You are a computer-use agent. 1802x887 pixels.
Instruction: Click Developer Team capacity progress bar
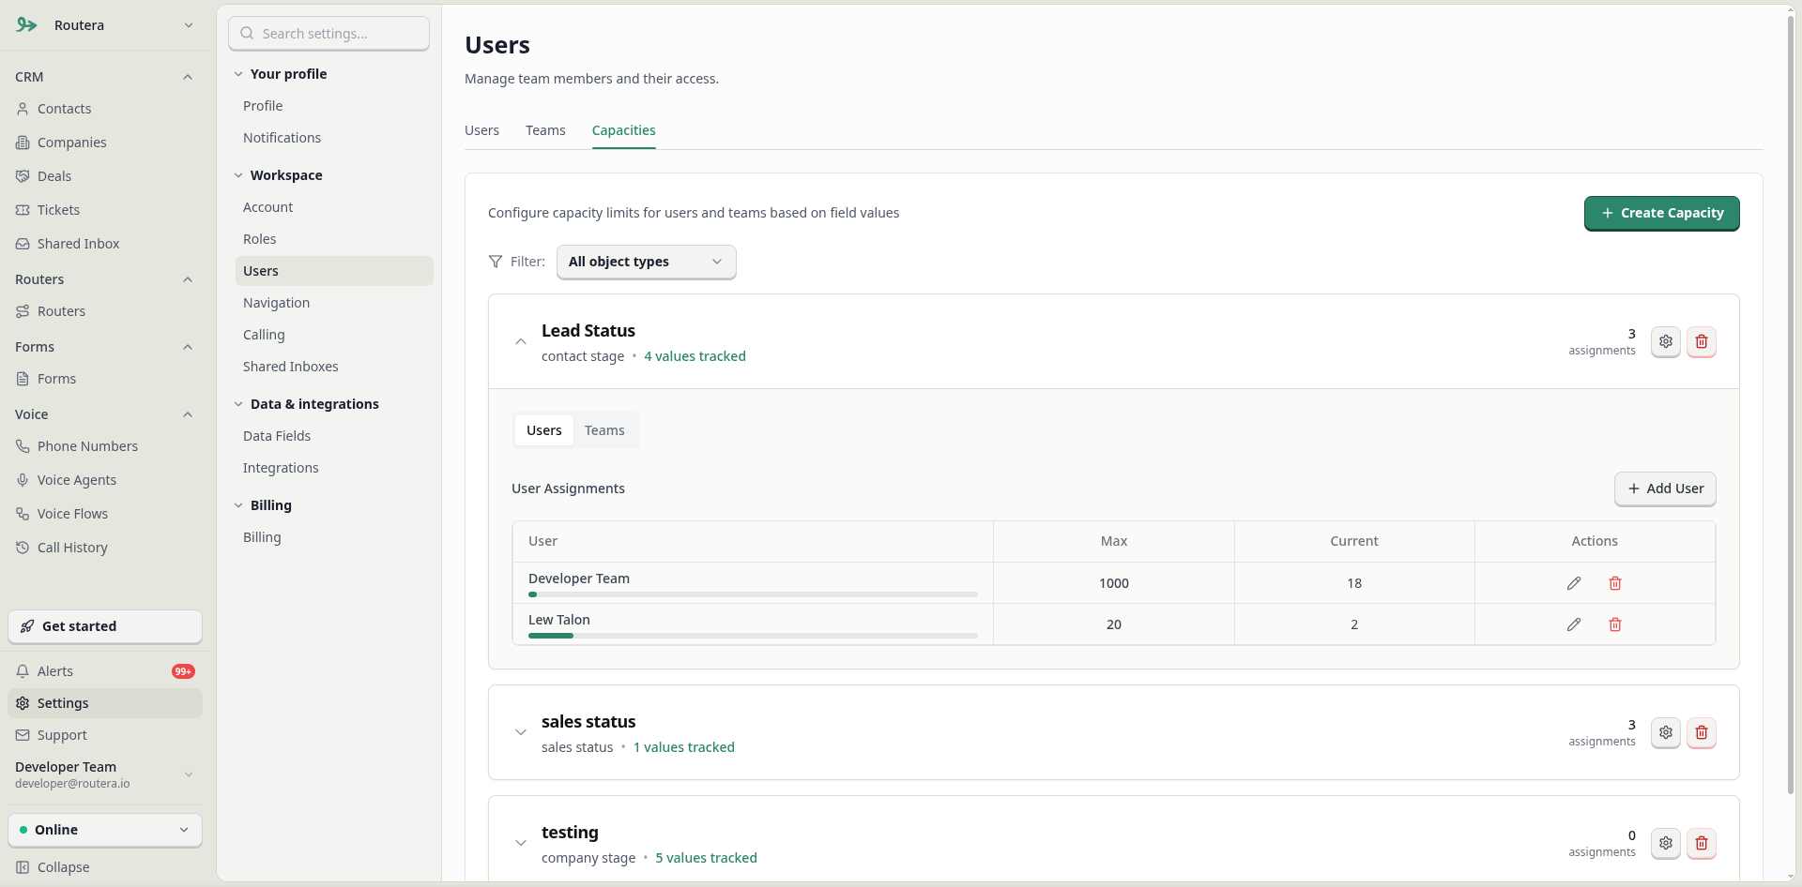[x=753, y=594]
